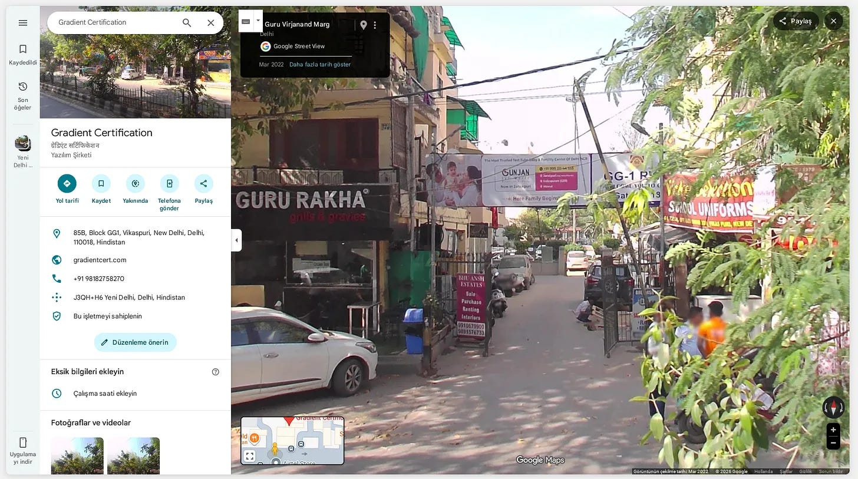Open the Yeni Delhi recent item

pyautogui.click(x=23, y=152)
